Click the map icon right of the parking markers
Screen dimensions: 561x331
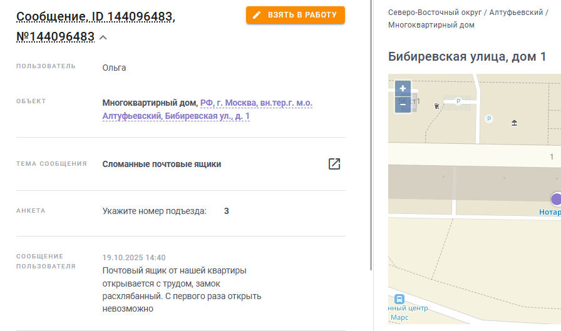pyautogui.click(x=514, y=123)
